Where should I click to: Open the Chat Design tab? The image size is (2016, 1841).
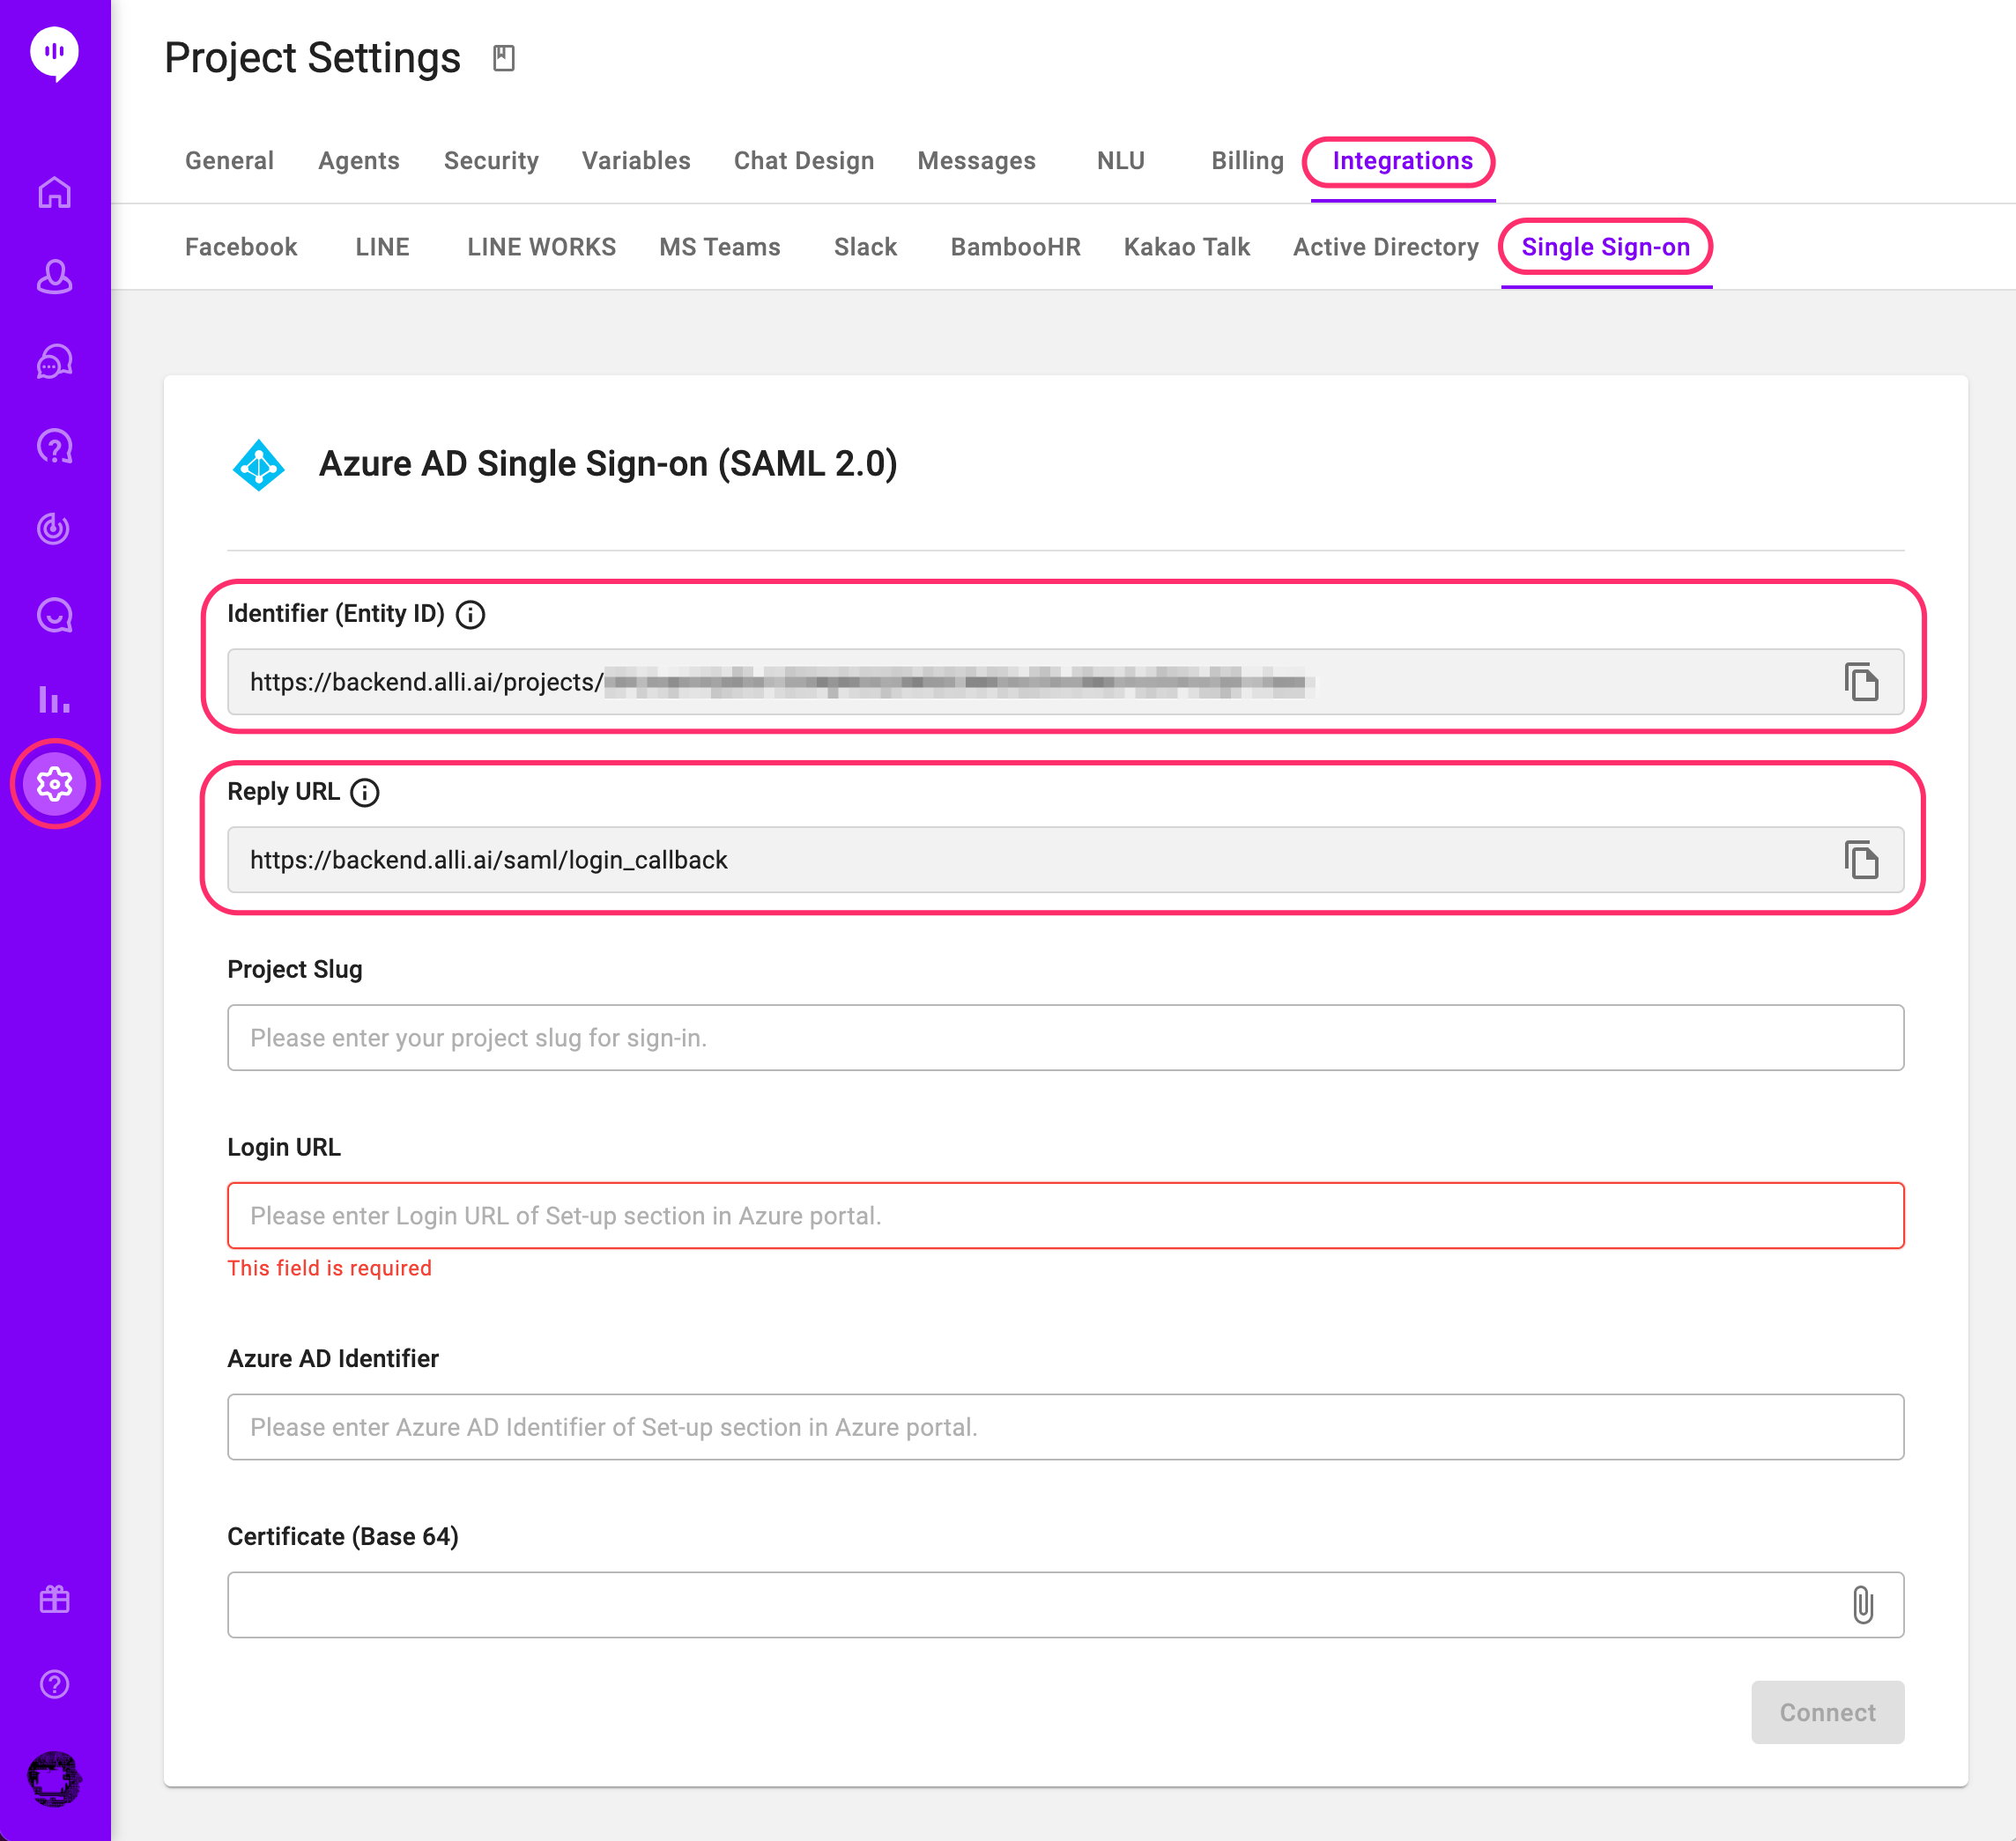(803, 161)
